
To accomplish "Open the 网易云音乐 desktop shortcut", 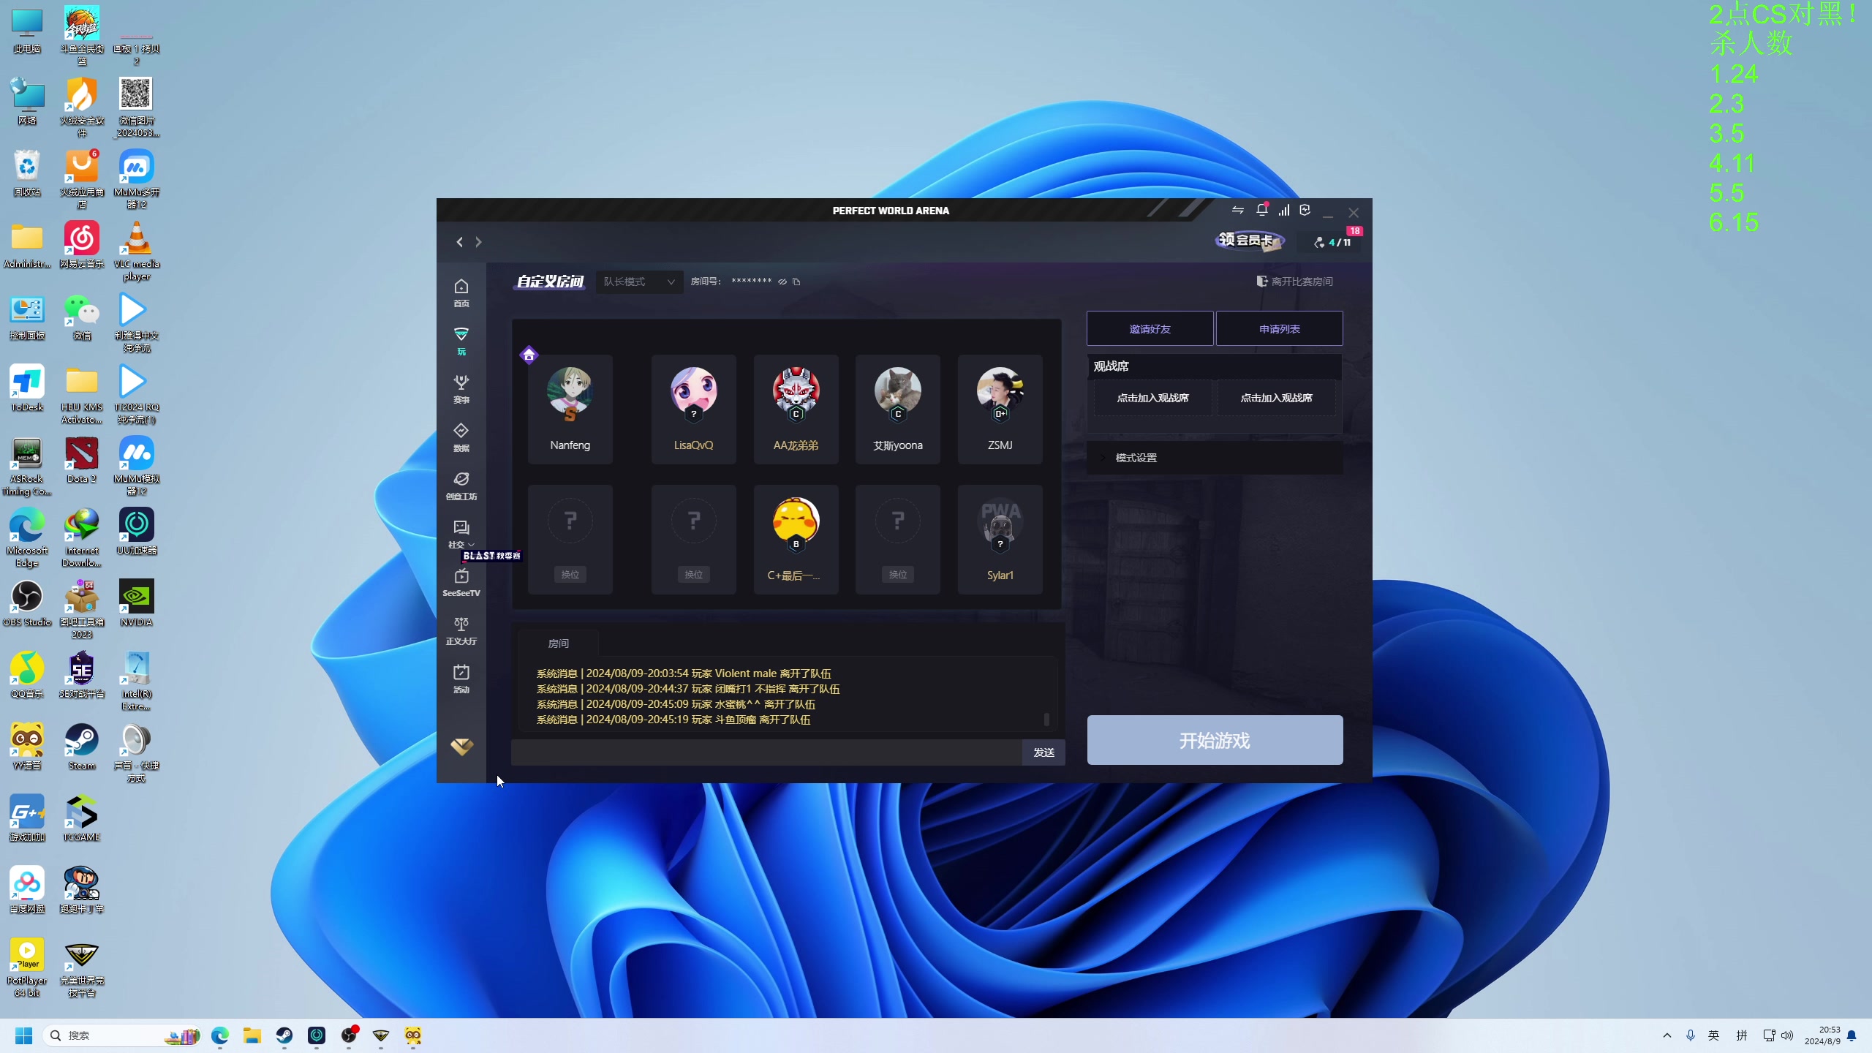I will 82,245.
